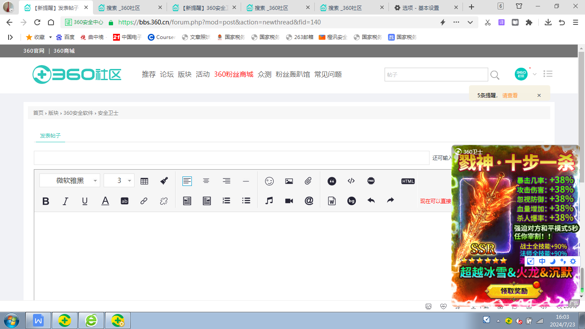
Task: Expand user avatar menu arrow
Action: point(534,74)
